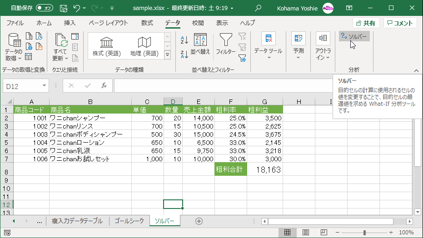The height and width of the screenshot is (238, 423).
Task: Open Data Tools (データツール) menu
Action: click(x=268, y=46)
